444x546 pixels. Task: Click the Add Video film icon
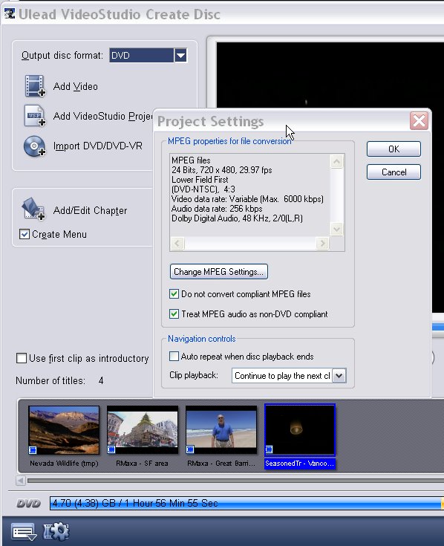tap(35, 85)
